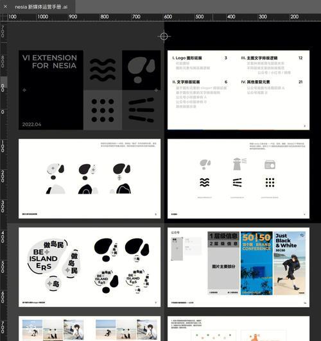Select the wave pattern icon on cover
This screenshot has width=321, height=341.
pos(102,70)
